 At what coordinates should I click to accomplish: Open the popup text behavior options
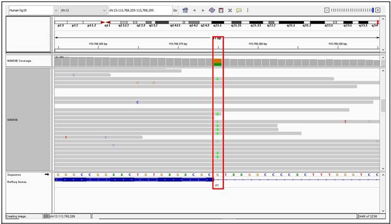tap(239, 10)
